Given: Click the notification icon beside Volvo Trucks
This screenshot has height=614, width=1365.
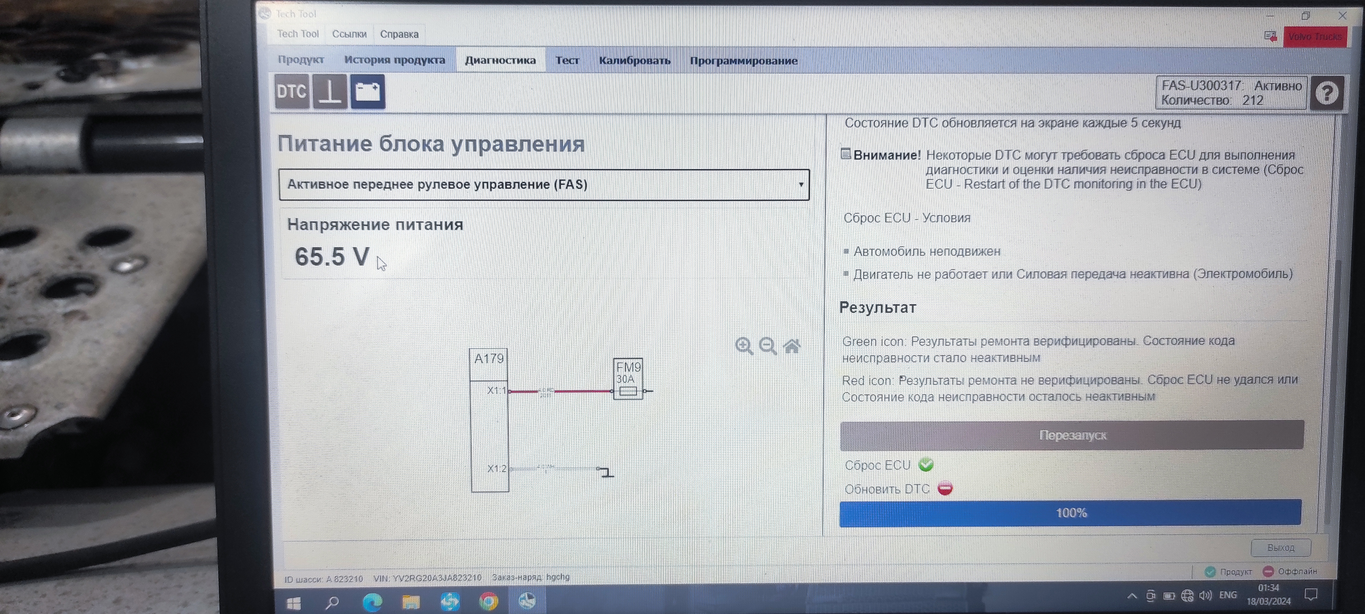Looking at the screenshot, I should point(1270,36).
